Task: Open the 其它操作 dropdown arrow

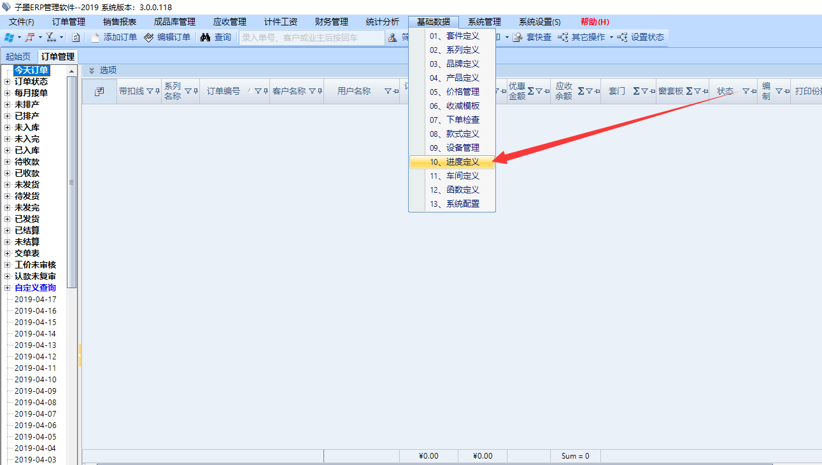Action: click(x=611, y=38)
